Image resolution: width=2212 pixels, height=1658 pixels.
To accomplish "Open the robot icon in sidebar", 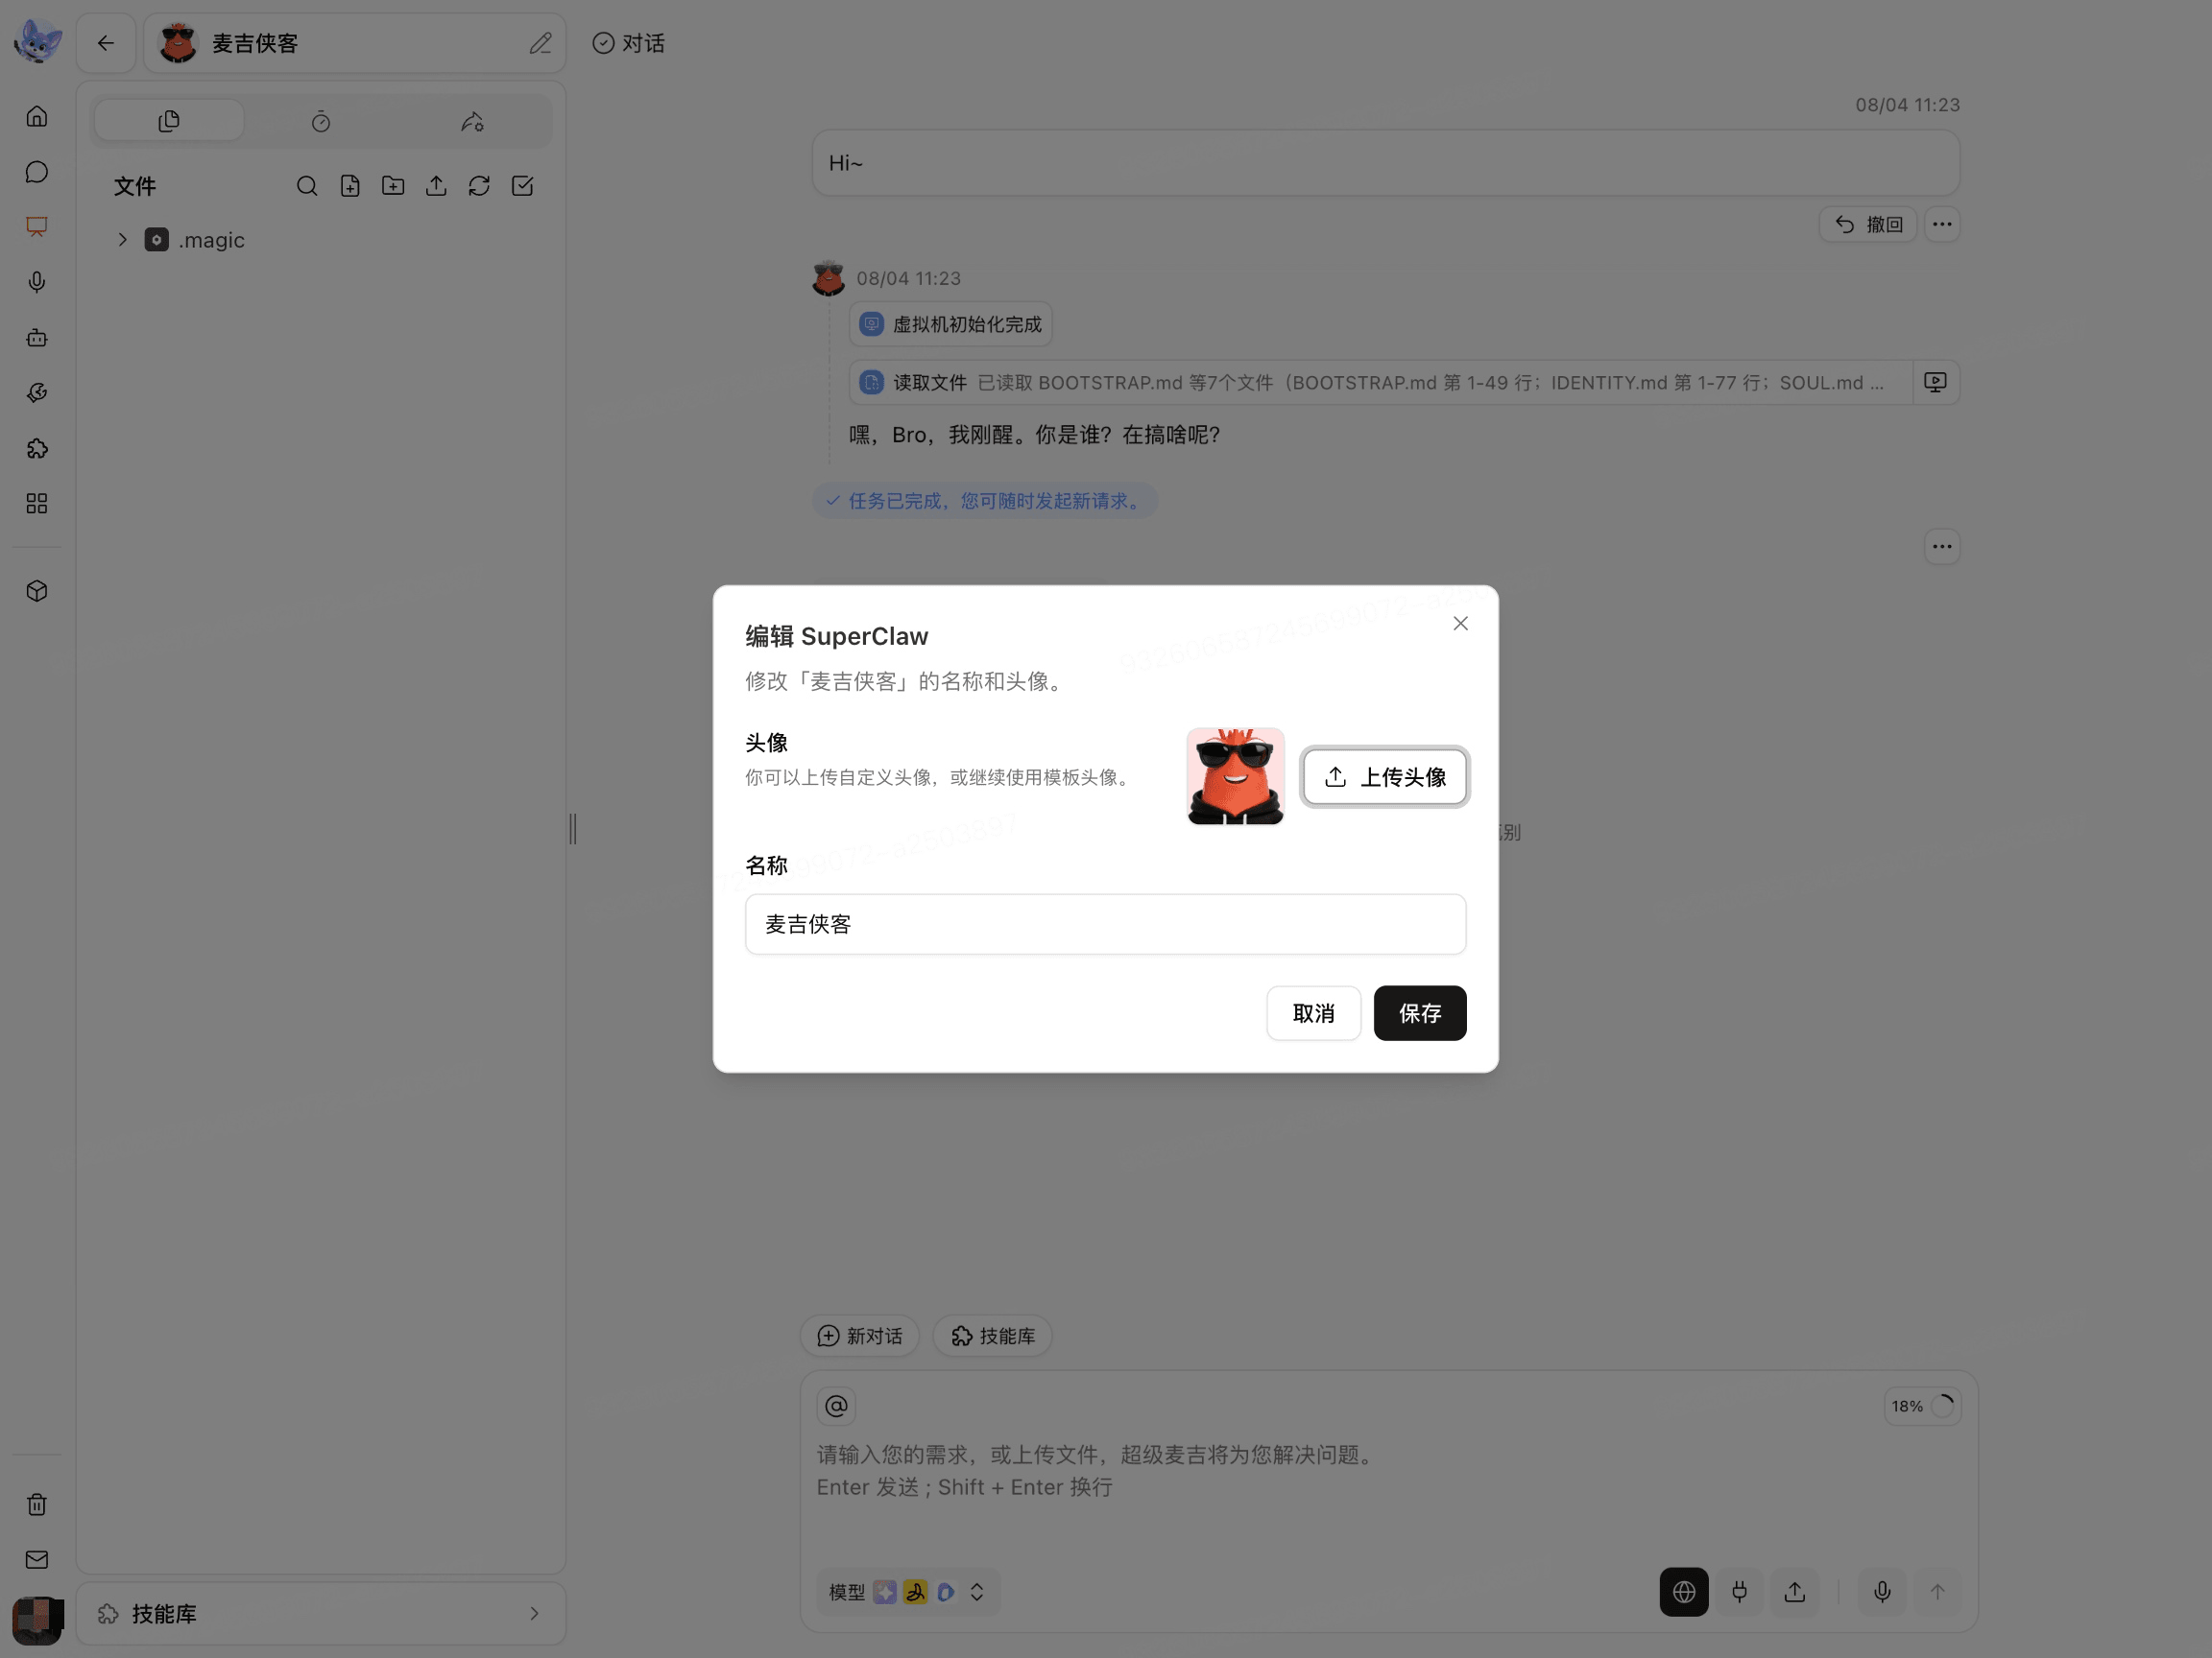I will click(37, 338).
